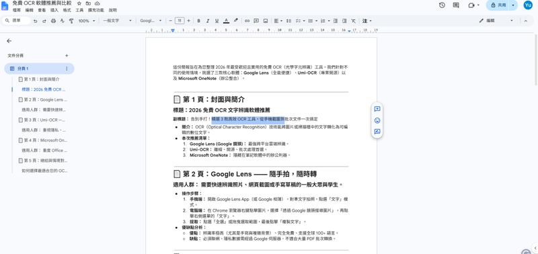Image resolution: width=538 pixels, height=254 pixels.
Task: Open text alignment options
Action: point(278,21)
